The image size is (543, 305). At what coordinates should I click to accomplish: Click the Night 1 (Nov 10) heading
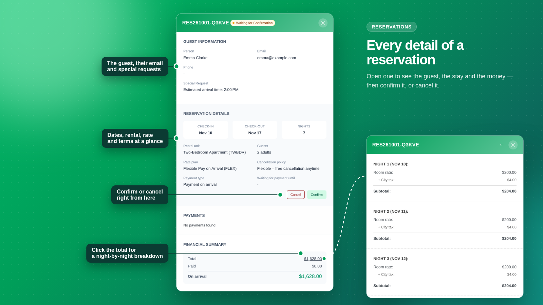click(391, 164)
